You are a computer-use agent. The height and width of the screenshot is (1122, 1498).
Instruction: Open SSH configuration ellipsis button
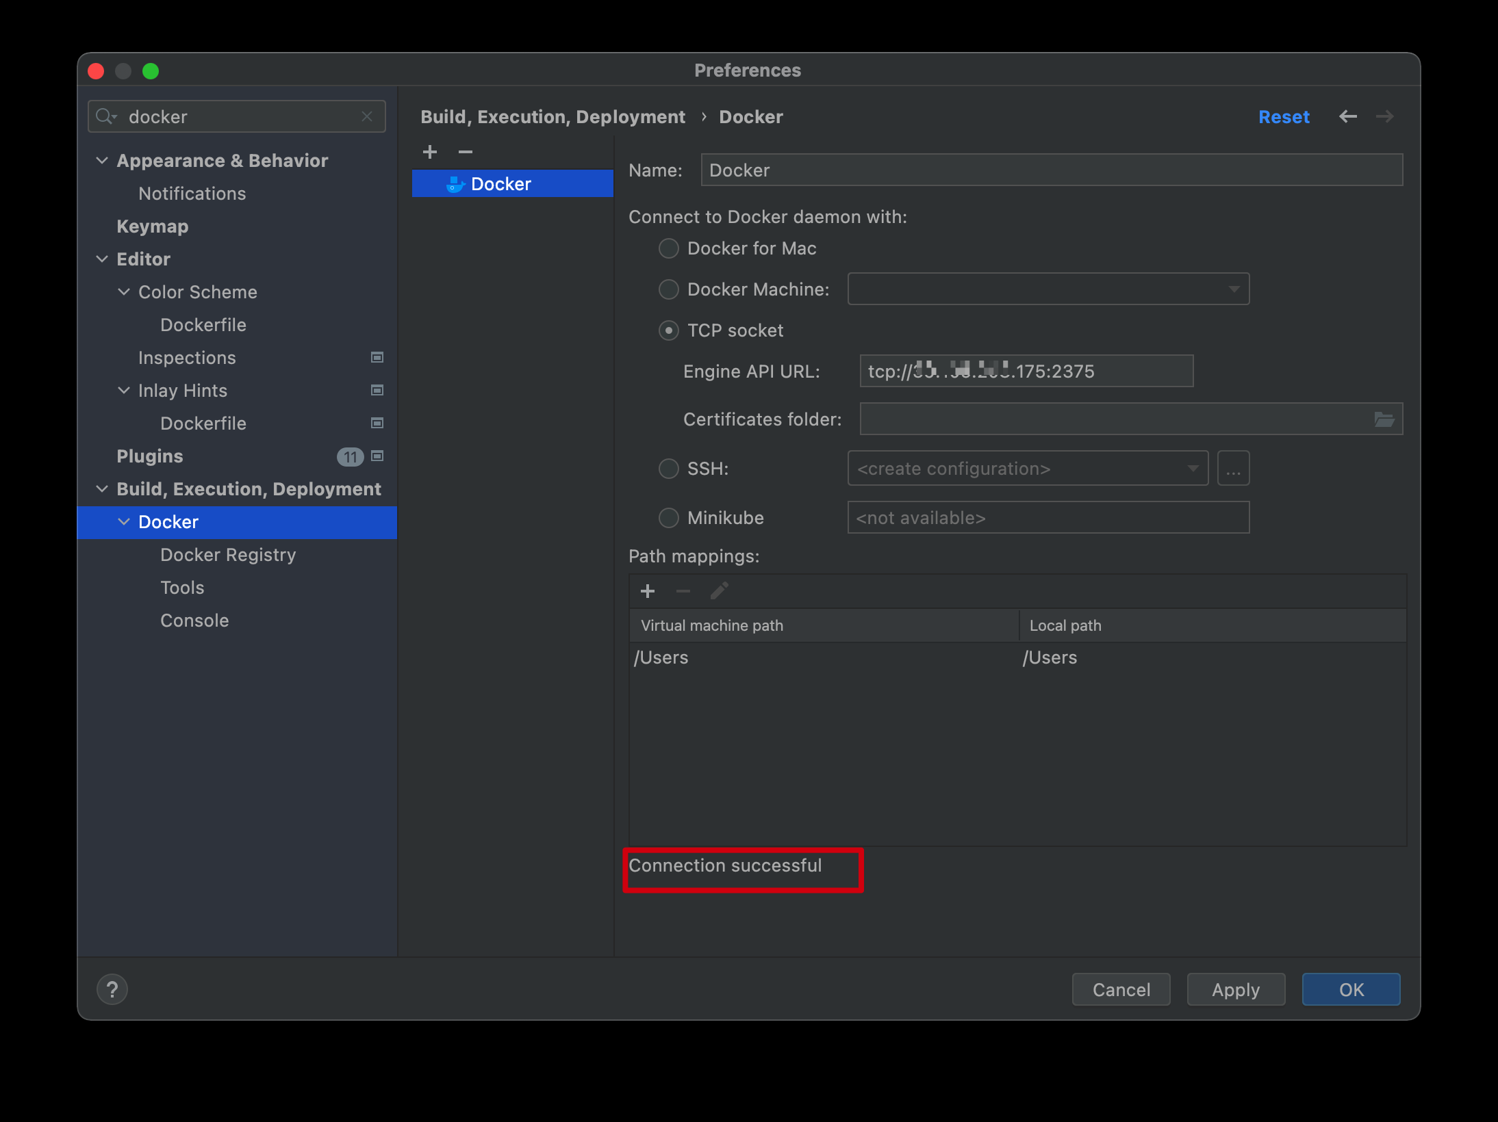click(x=1233, y=469)
